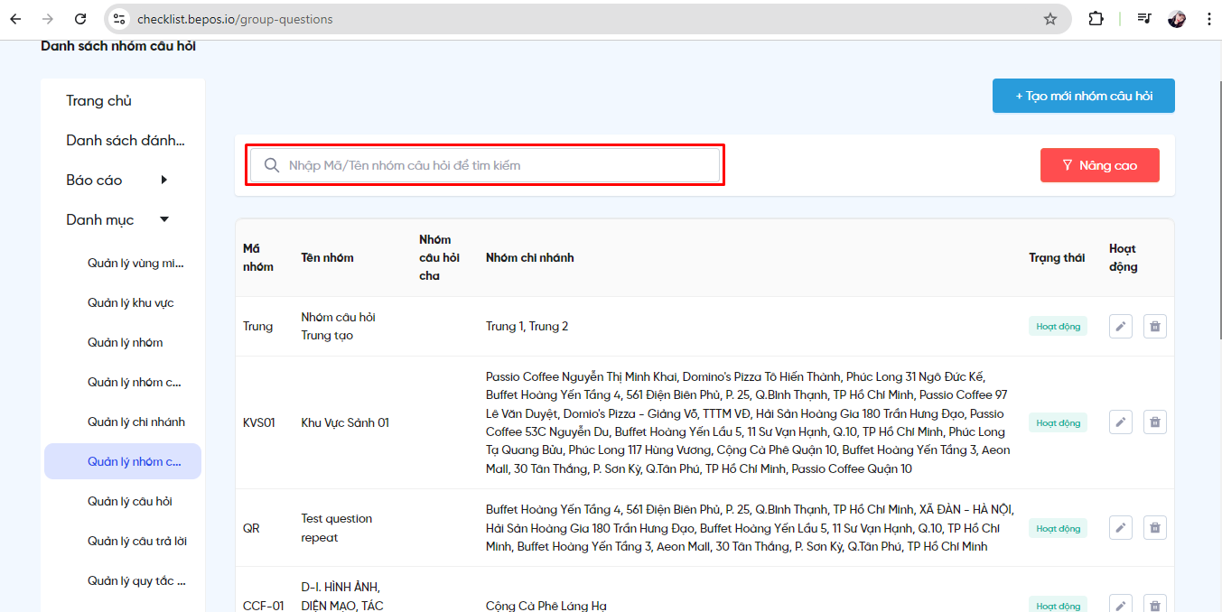Edit the CCF-01 row with pencil icon
Screen dimensions: 1222x612
pyautogui.click(x=1121, y=604)
